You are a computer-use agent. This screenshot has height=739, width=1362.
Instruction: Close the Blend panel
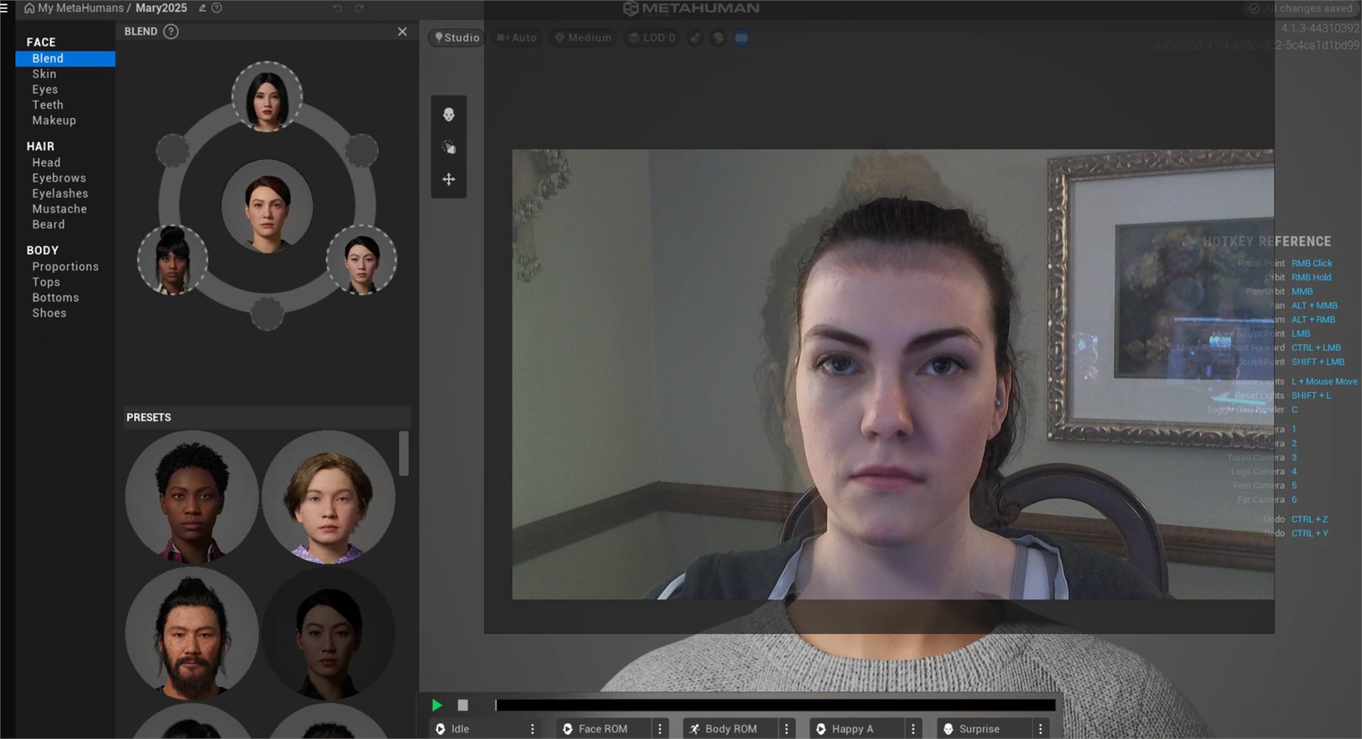(x=403, y=32)
